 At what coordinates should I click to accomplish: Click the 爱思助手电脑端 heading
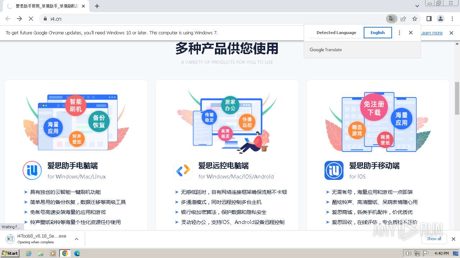pyautogui.click(x=73, y=166)
